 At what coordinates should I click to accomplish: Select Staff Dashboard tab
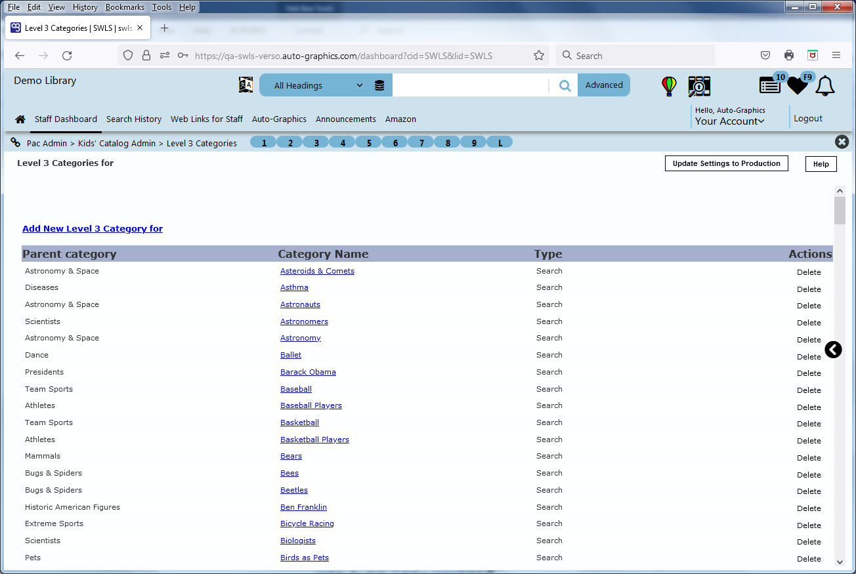pos(66,119)
